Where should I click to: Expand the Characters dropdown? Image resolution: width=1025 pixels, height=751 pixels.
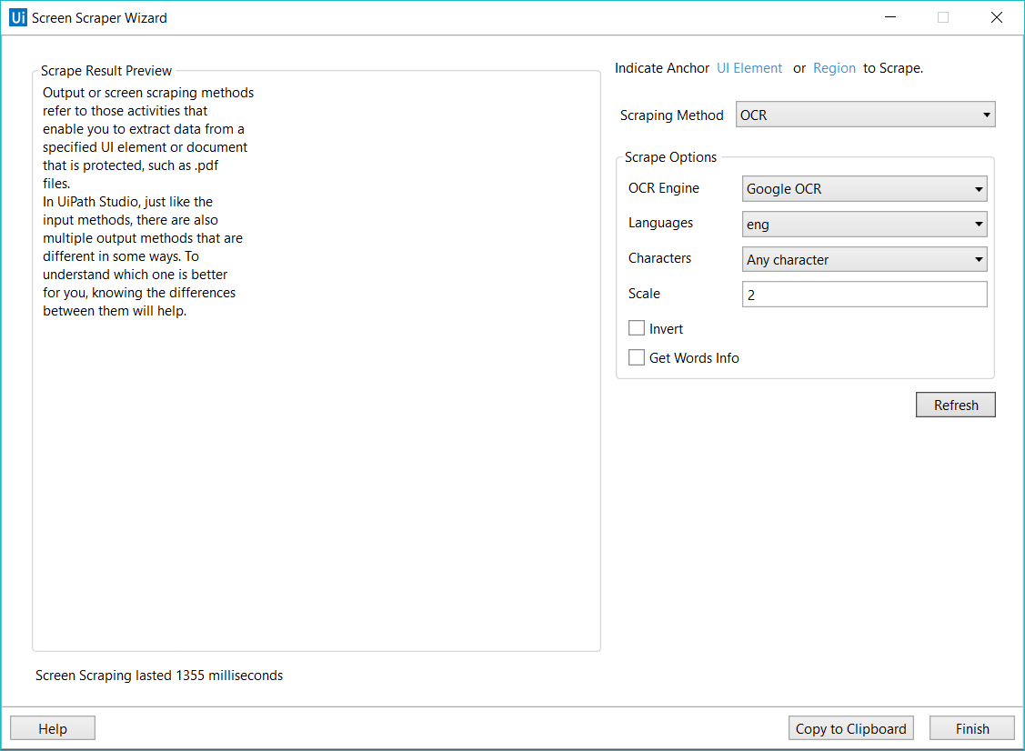tap(864, 259)
